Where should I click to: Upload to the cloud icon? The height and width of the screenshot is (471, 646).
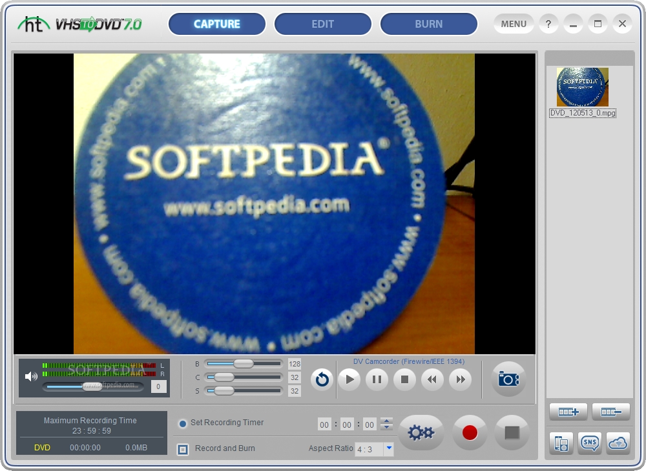618,443
